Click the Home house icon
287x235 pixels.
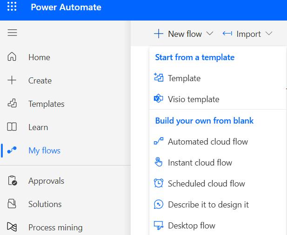[12, 56]
